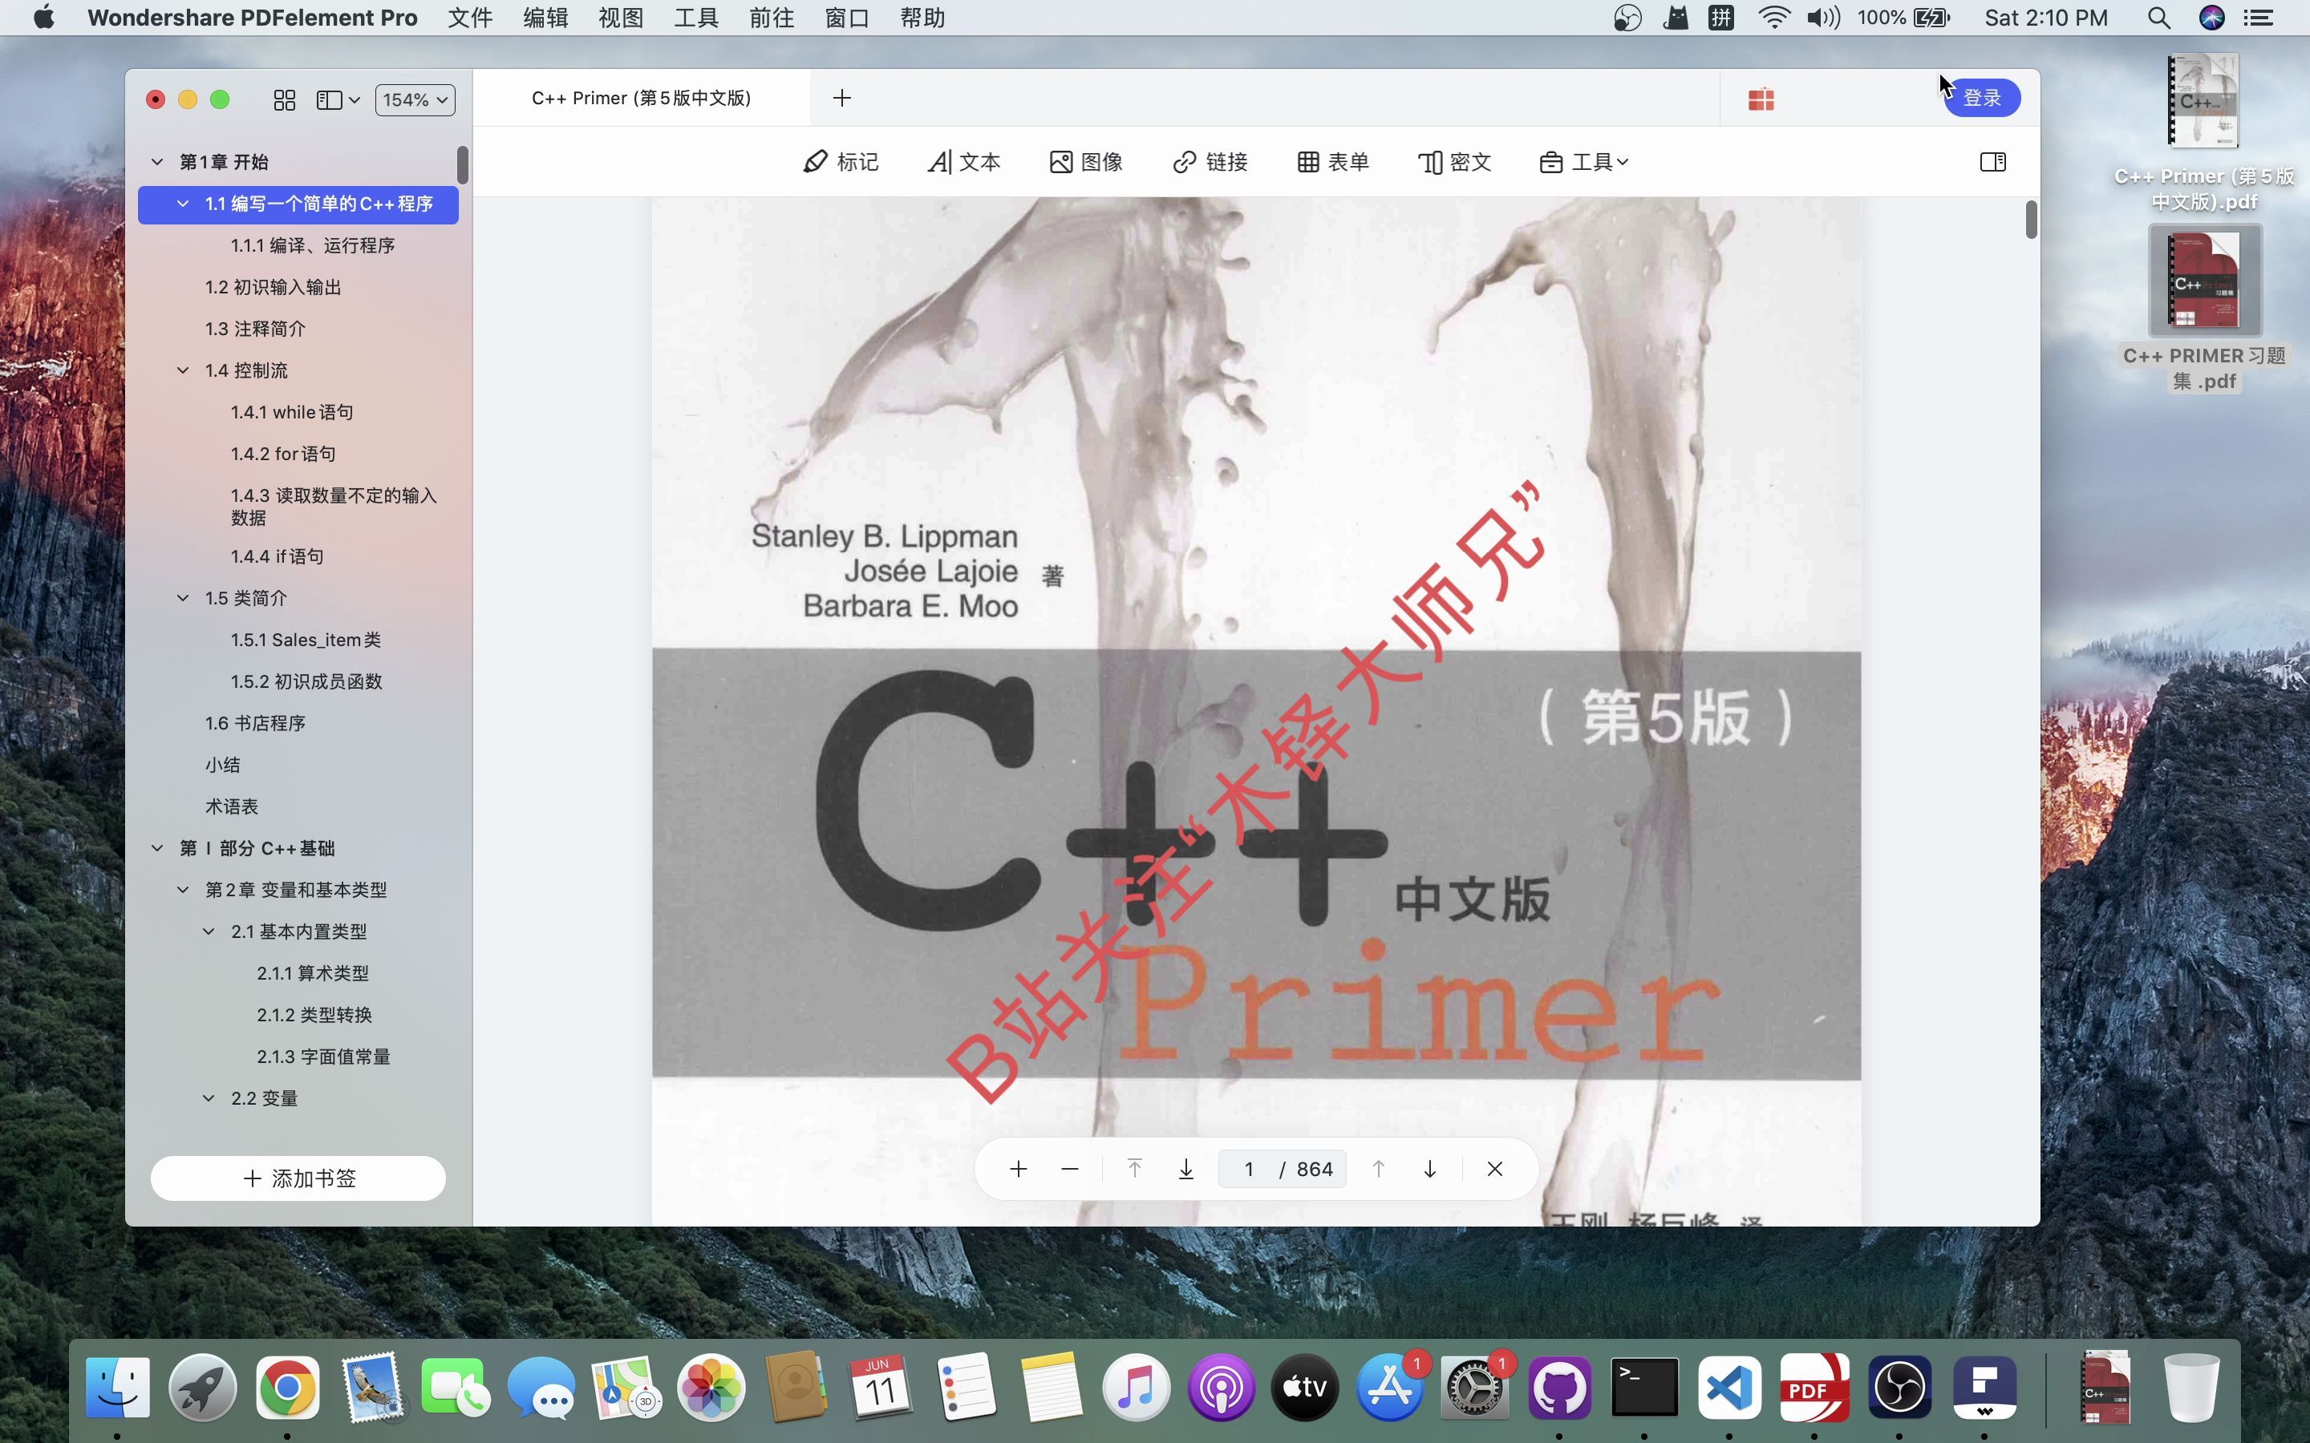Click Wi-Fi icon in menu bar
Viewport: 2310px width, 1443px height.
coord(1773,18)
